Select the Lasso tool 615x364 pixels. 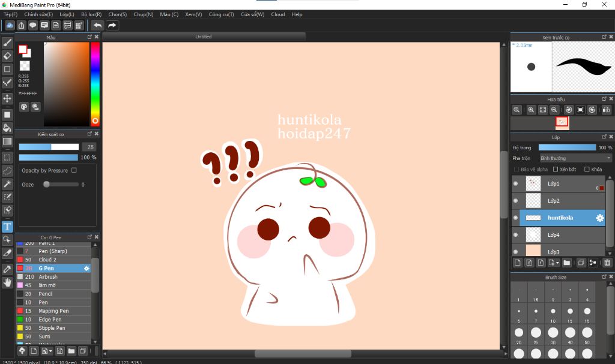click(x=7, y=171)
